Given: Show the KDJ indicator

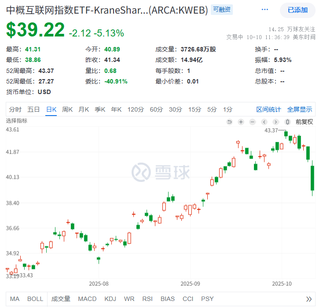Looking at the screenshot, I should click(110, 299).
